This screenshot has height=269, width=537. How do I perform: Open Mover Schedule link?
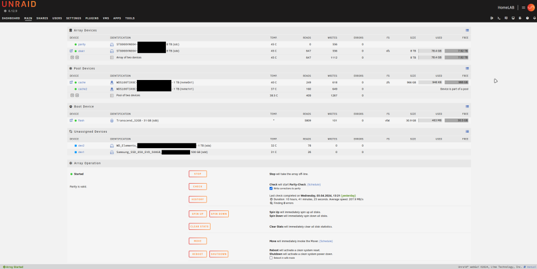click(x=326, y=241)
